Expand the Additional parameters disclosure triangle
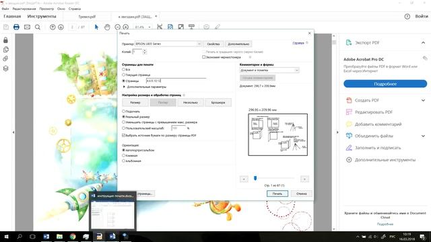This screenshot has height=242, width=431. [124, 87]
